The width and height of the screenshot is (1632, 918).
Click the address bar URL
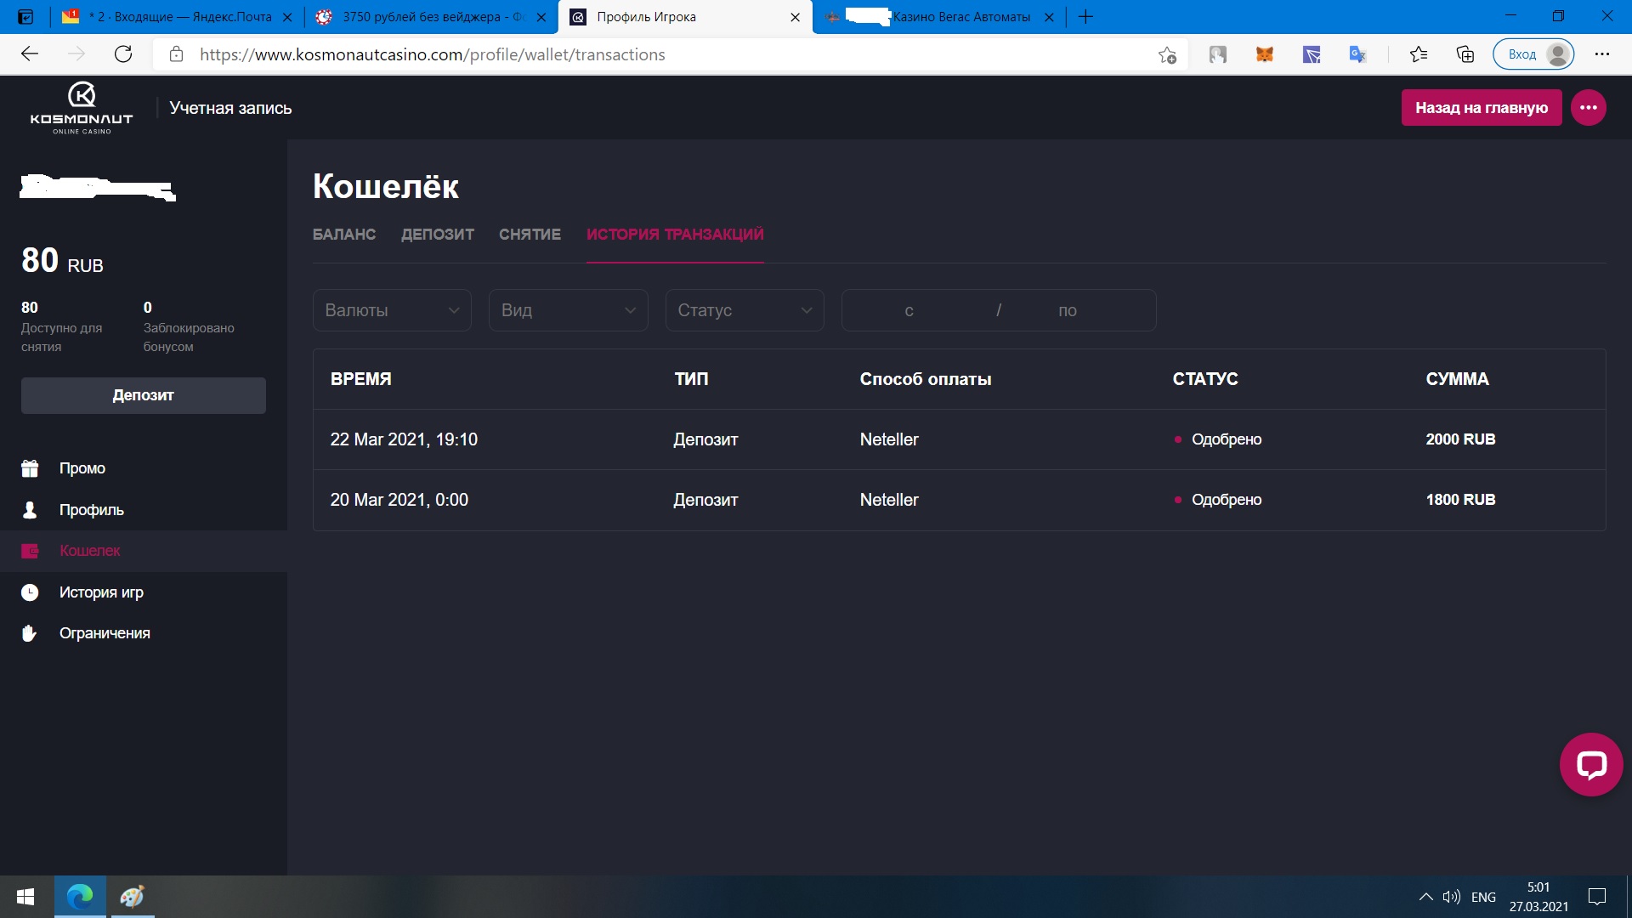click(x=433, y=54)
